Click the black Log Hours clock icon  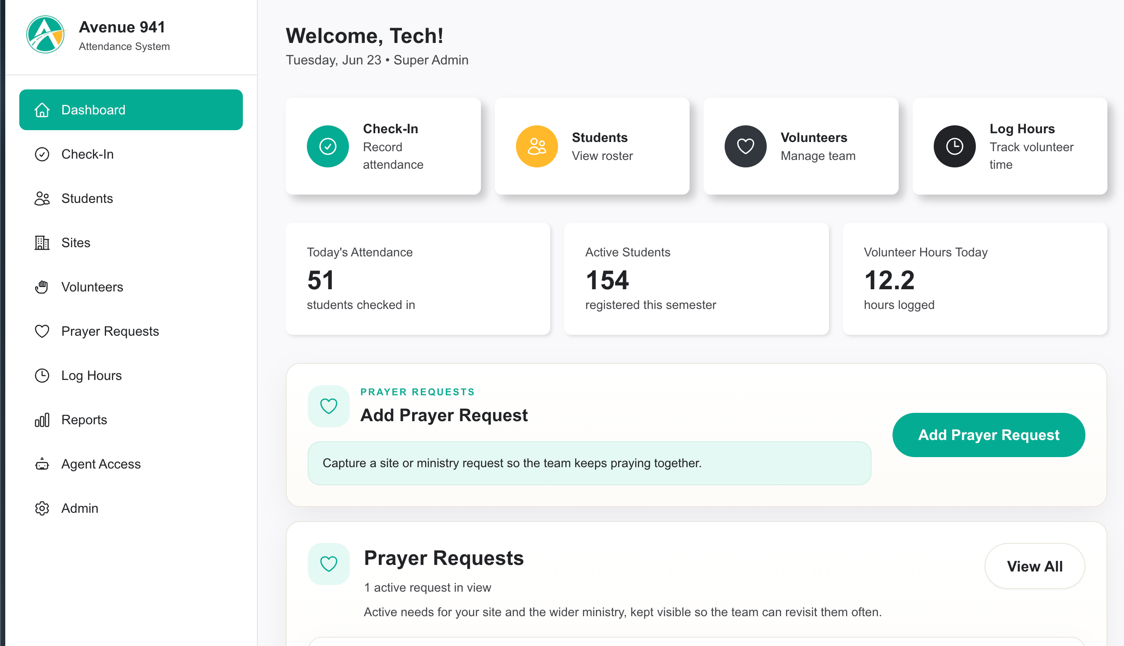pyautogui.click(x=954, y=146)
